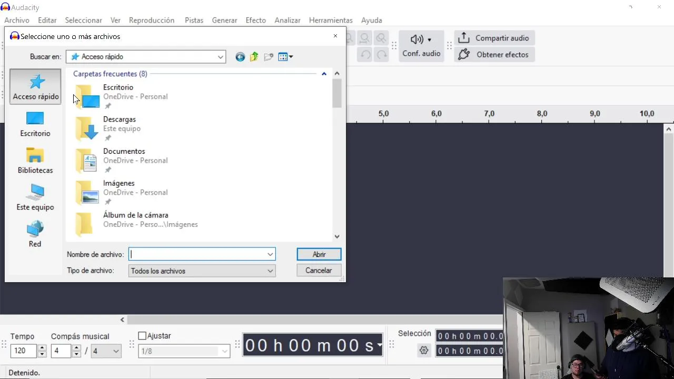Image resolution: width=674 pixels, height=379 pixels.
Task: Click the Descargas folder icon
Action: click(x=87, y=128)
